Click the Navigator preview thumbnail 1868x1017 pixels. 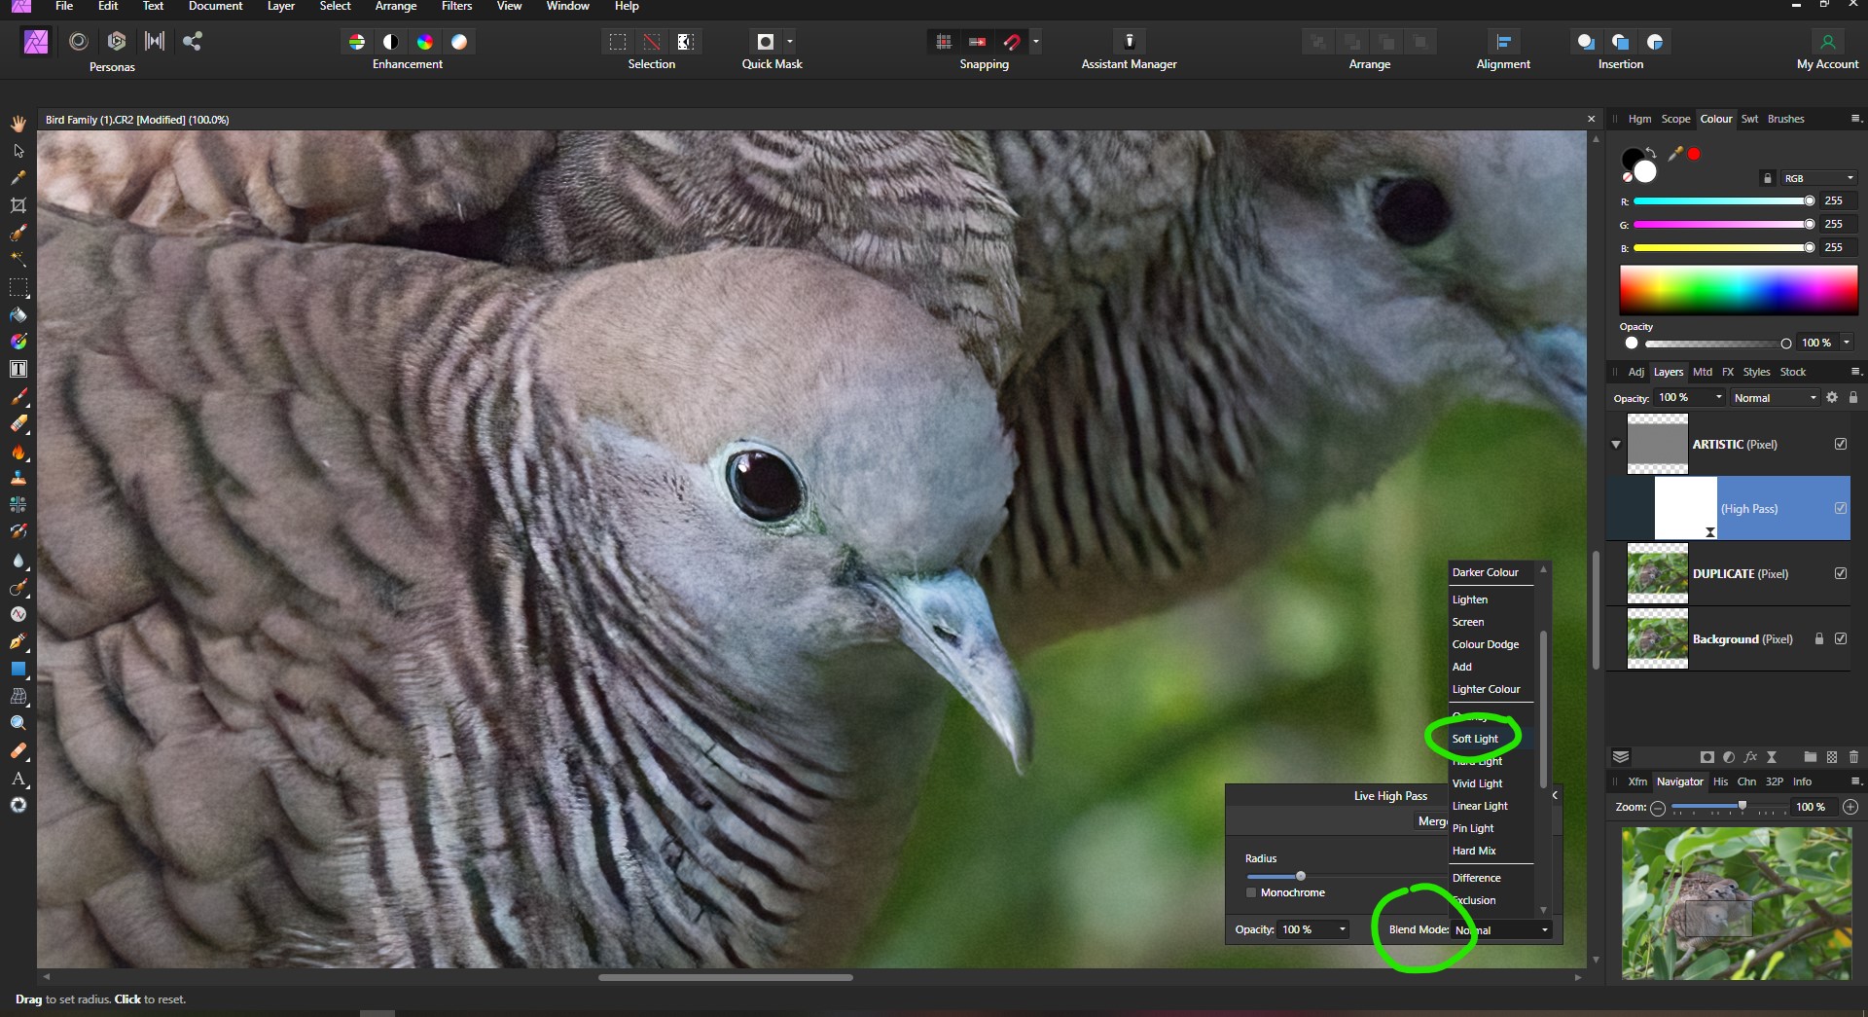point(1737,903)
